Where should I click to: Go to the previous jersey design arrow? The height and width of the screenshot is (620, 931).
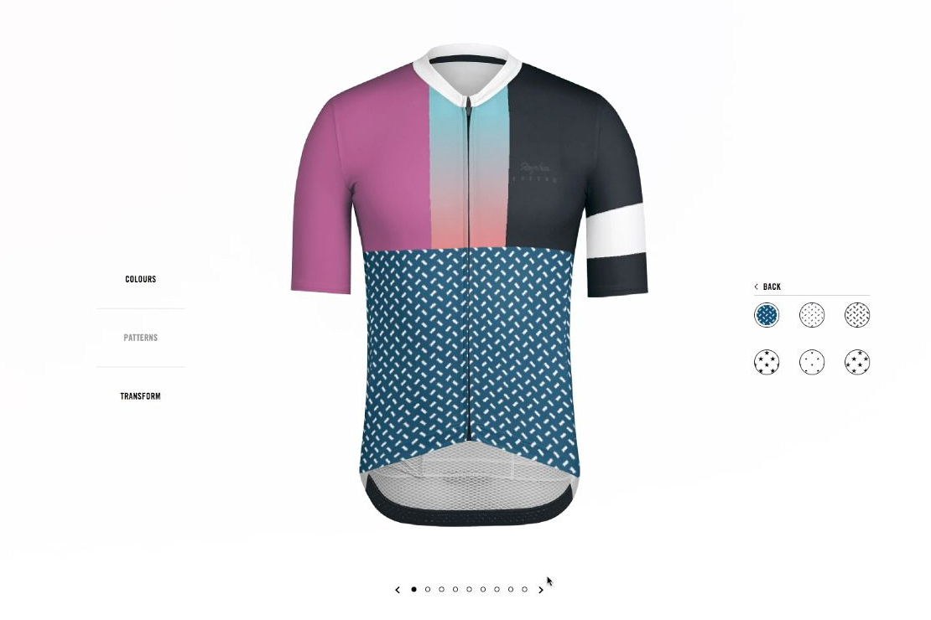click(398, 590)
